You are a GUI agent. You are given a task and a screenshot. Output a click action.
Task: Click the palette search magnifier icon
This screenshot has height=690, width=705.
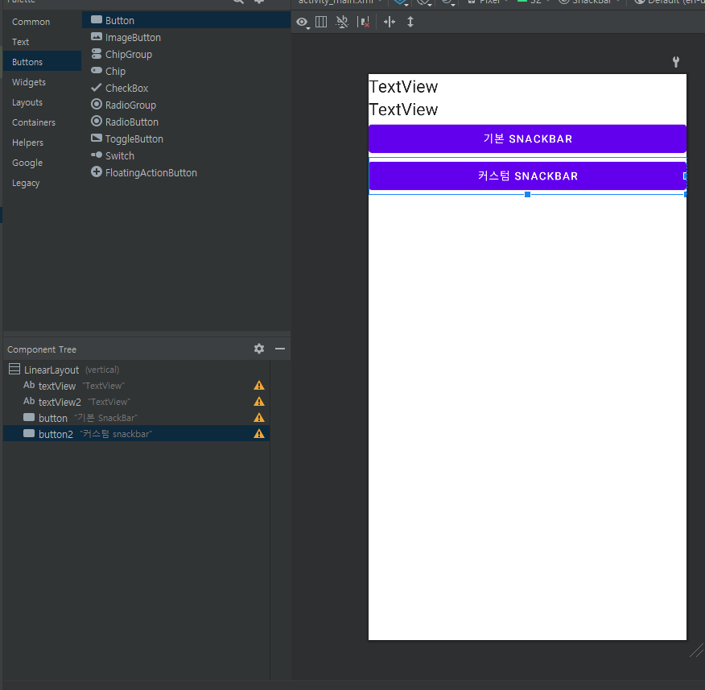238,2
